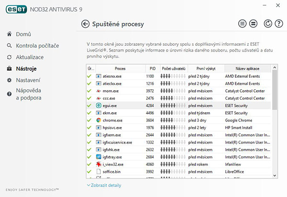The height and width of the screenshot is (197, 287).
Task: Open Kontrola počítače section
Action: (x=37, y=46)
